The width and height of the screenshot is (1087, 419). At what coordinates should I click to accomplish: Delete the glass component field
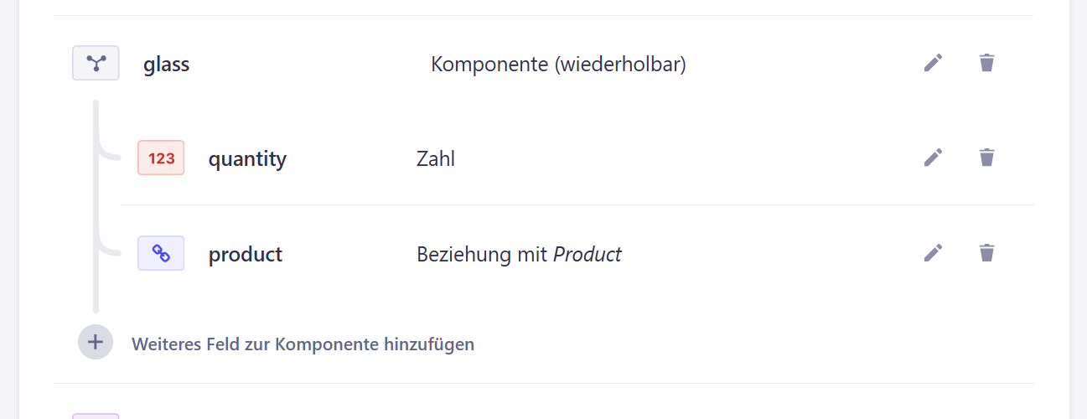[986, 63]
